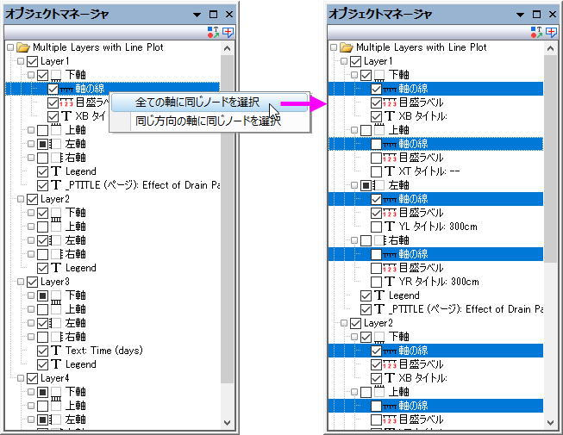Click the colored shapes view icon in right panel toolbar
The width and height of the screenshot is (563, 435).
536,32
